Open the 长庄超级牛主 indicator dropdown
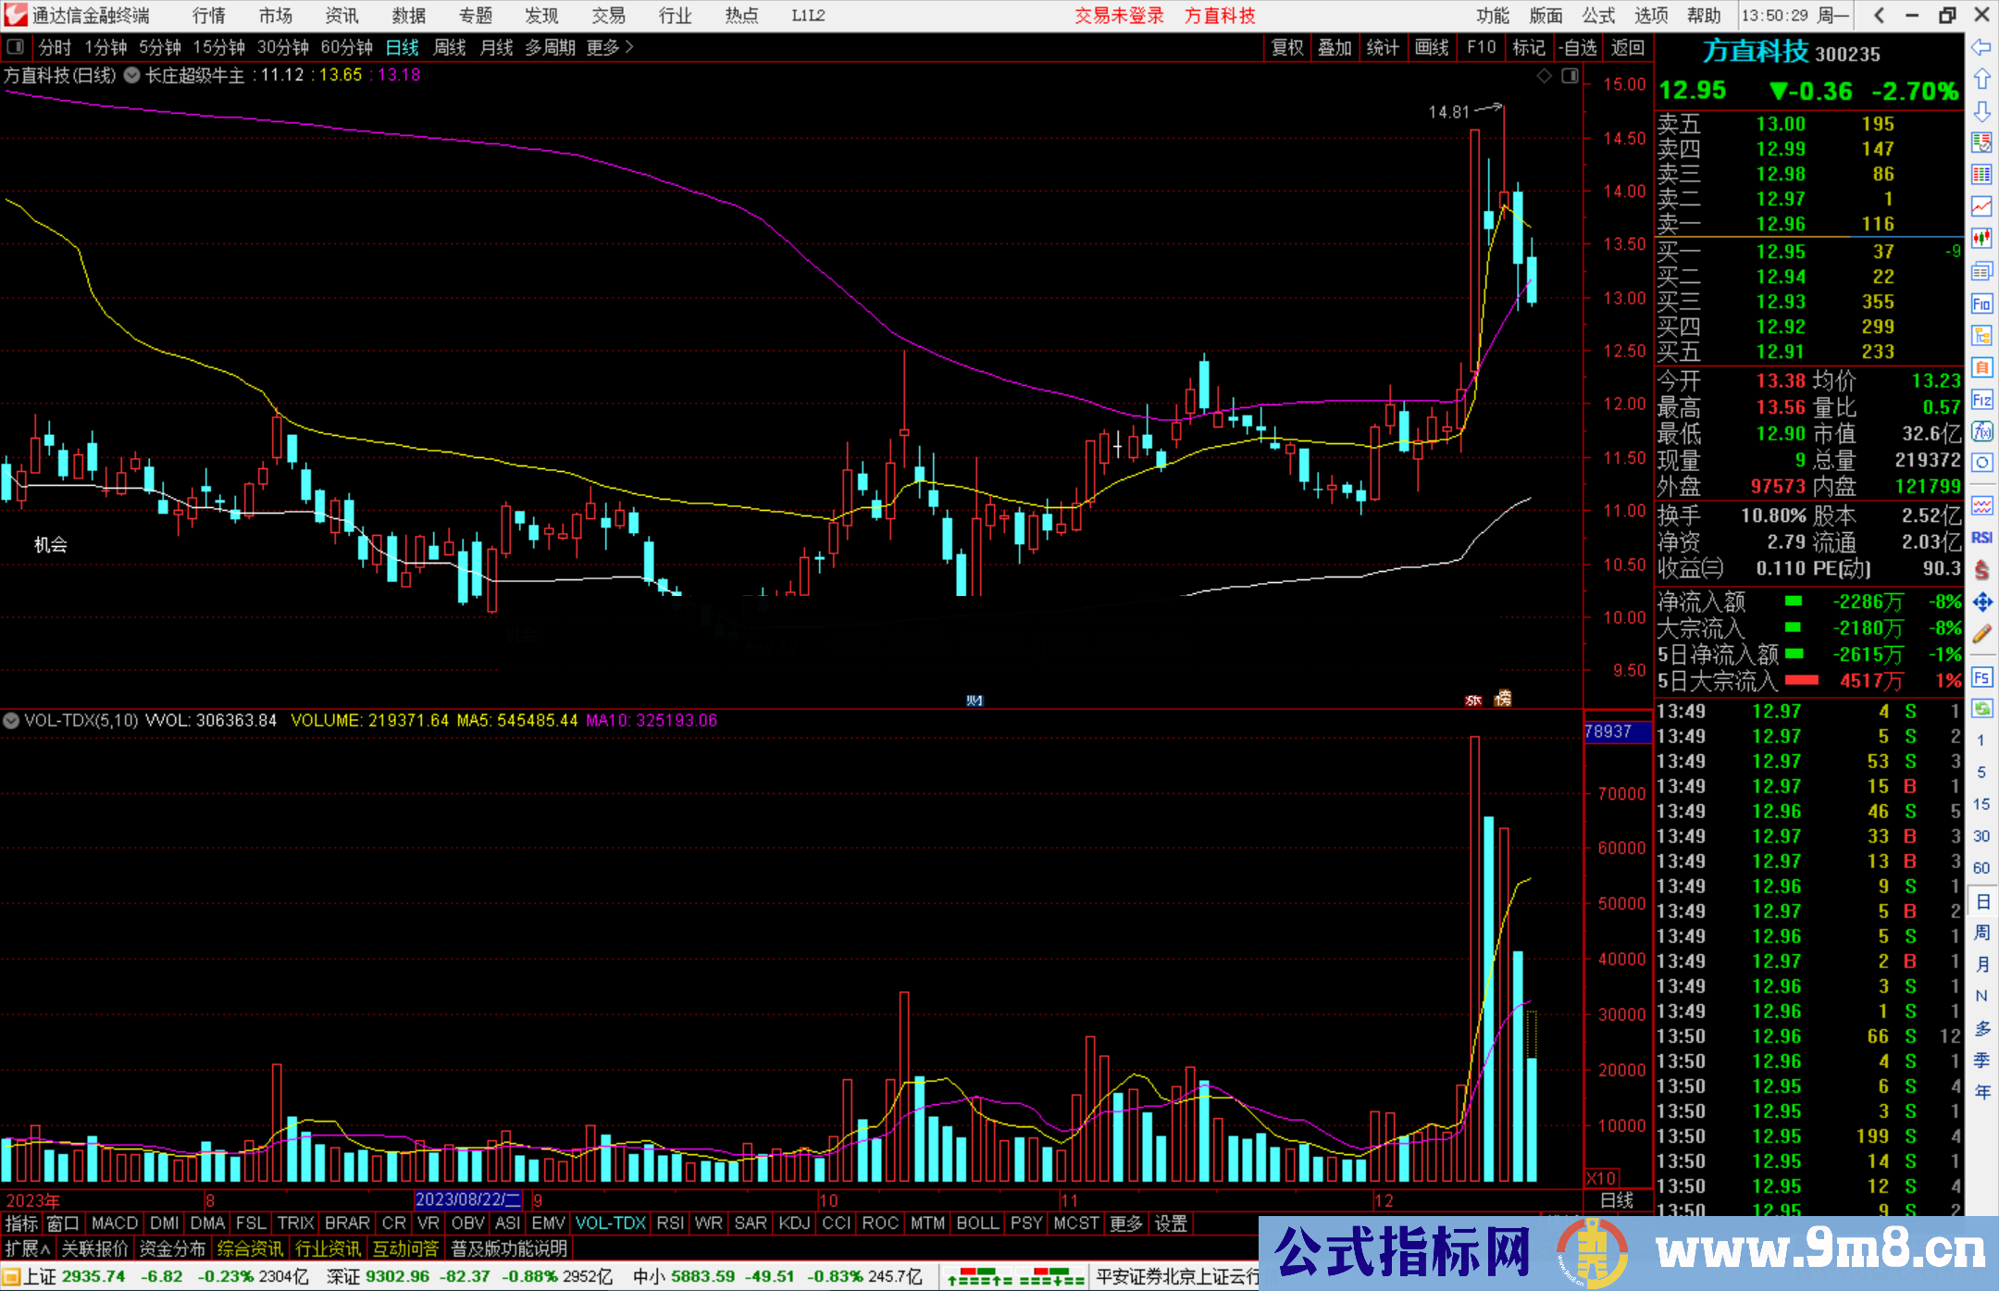Viewport: 1999px width, 1291px height. coord(132,76)
